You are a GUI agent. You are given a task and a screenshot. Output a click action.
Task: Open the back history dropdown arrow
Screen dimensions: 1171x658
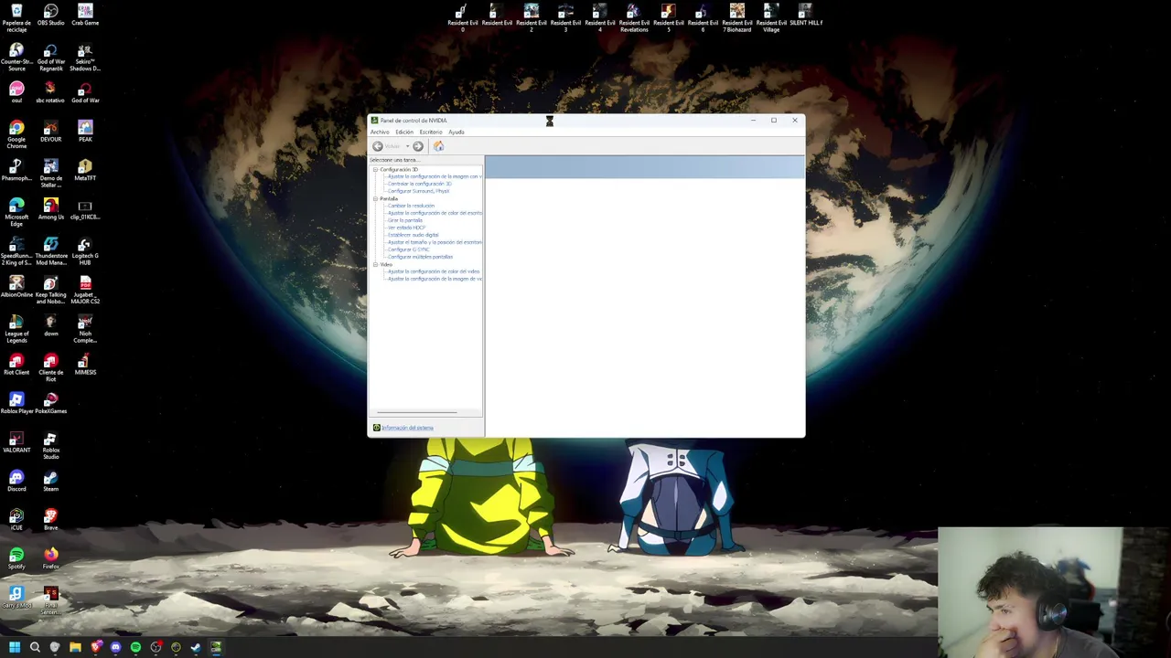click(407, 146)
